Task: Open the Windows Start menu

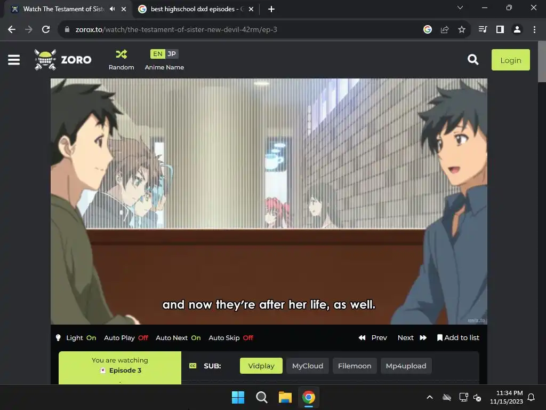Action: [238, 397]
